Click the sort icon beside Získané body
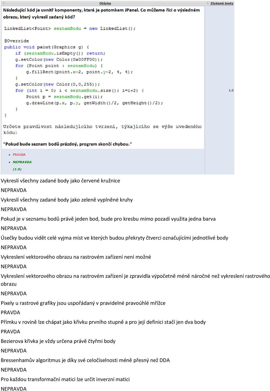This screenshot has width=270, height=391. (208, 3)
